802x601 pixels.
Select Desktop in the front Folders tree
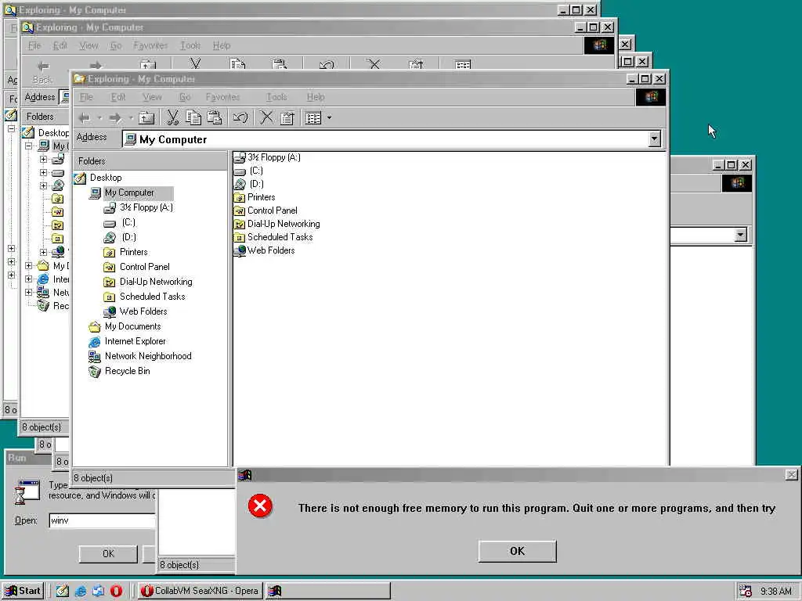[x=106, y=178]
